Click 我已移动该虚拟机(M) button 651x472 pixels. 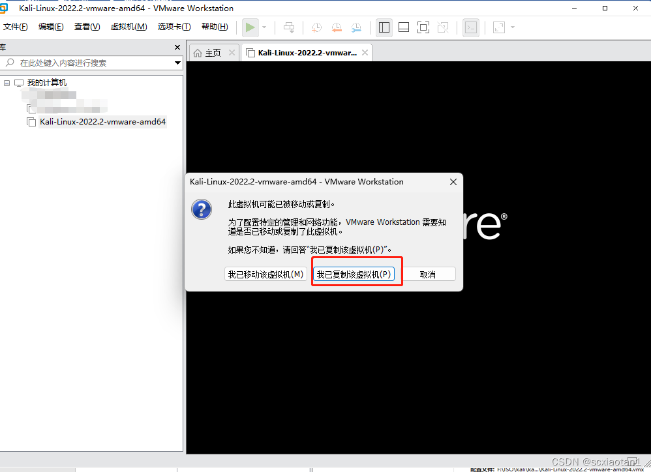pos(265,274)
